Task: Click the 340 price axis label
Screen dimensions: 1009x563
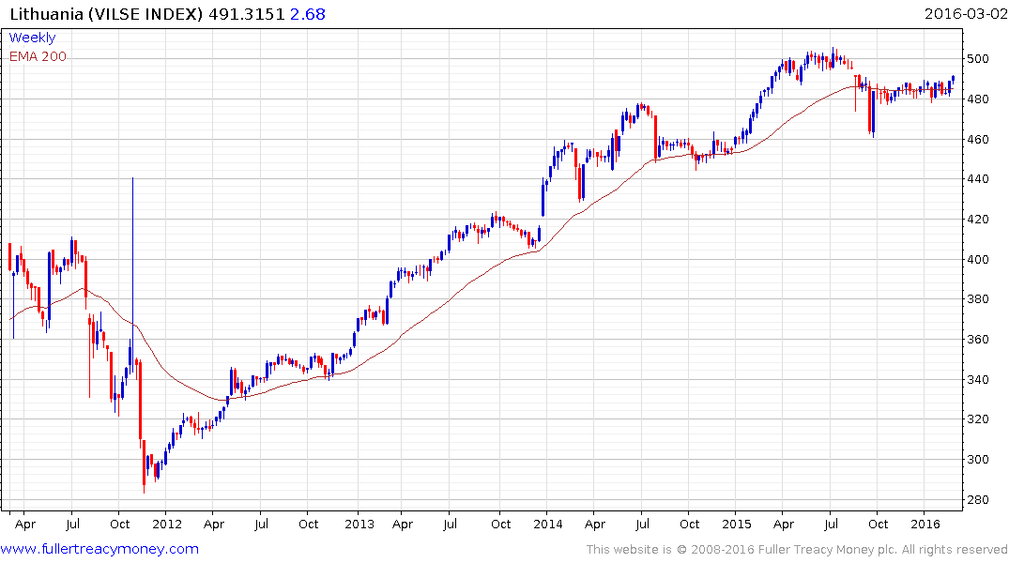Action: pos(977,380)
